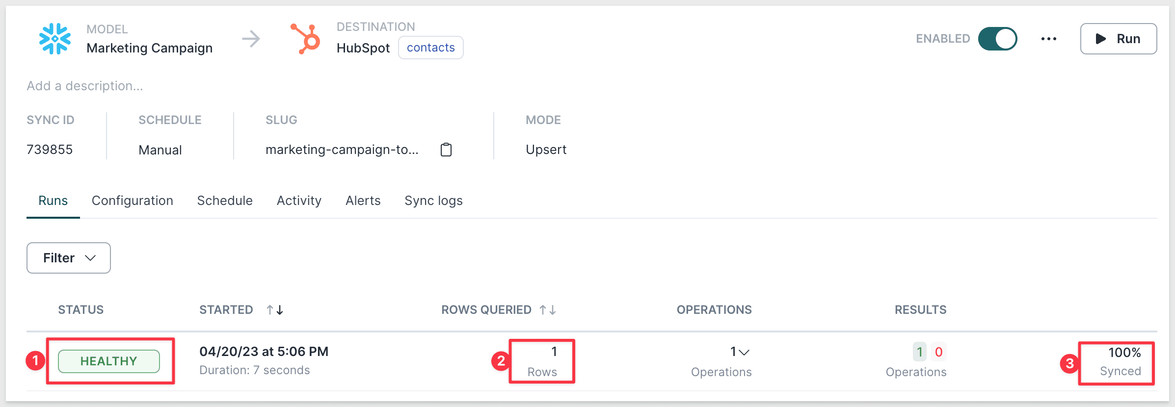Open the three-dot more options menu
Screen dimensions: 1175x407
pyautogui.click(x=1048, y=39)
